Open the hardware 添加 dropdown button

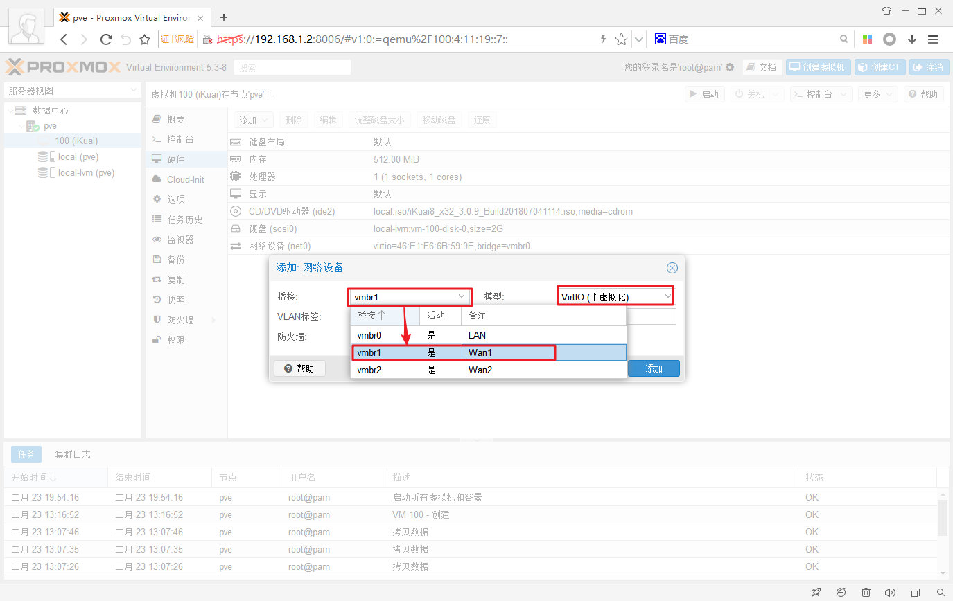coord(254,120)
